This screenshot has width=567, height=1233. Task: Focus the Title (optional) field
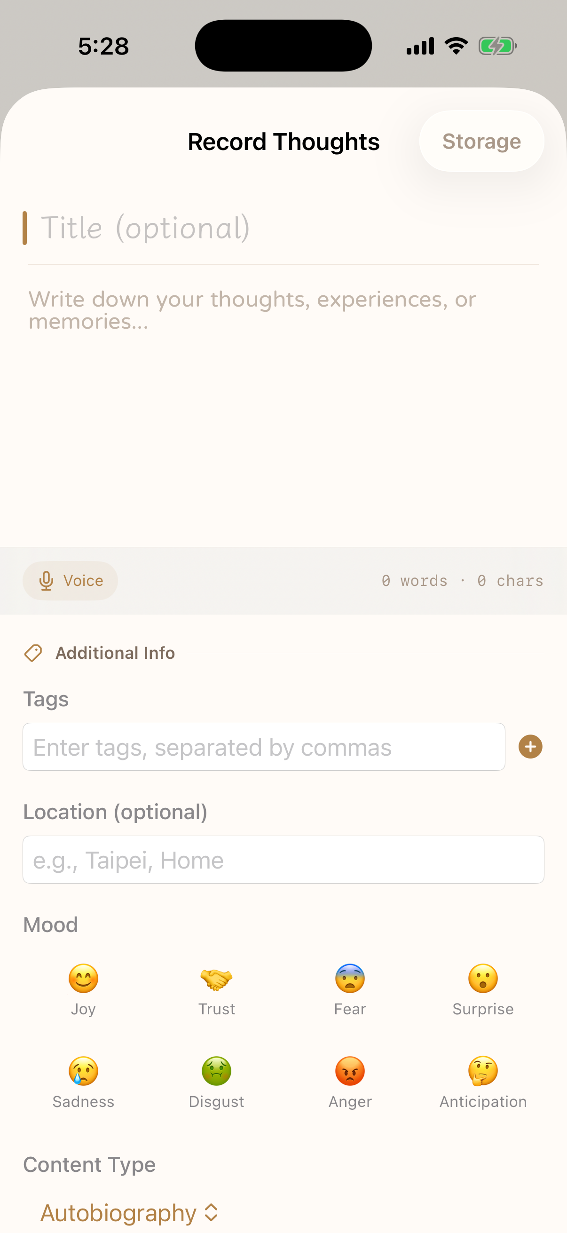[x=282, y=228]
